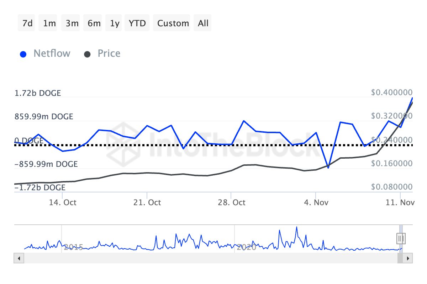Screen dimensions: 427x284
Task: Set the range to 6m
Action: [x=94, y=23]
